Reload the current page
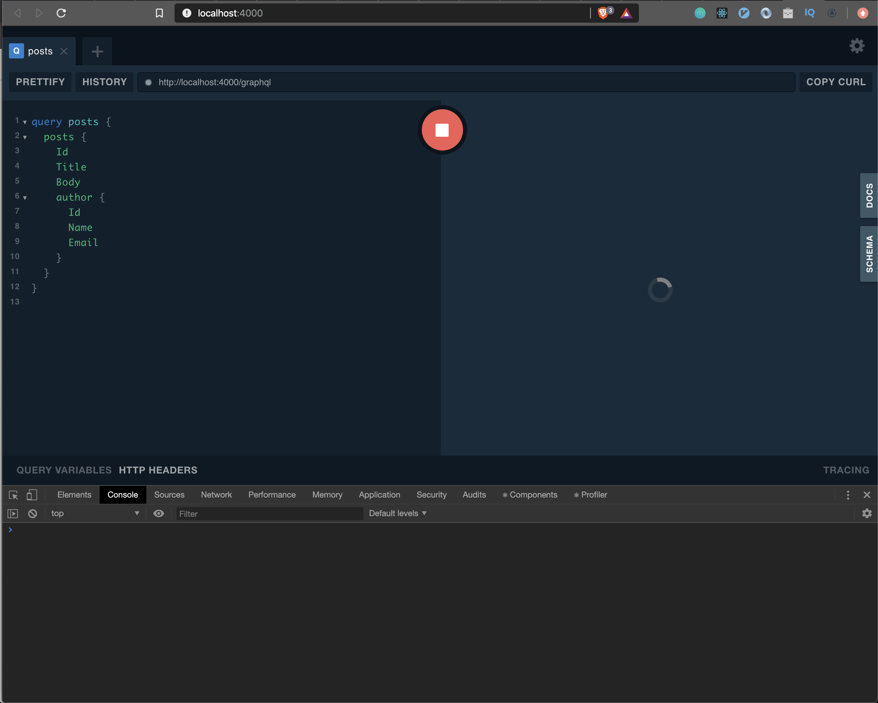Viewport: 878px width, 703px height. click(x=61, y=13)
